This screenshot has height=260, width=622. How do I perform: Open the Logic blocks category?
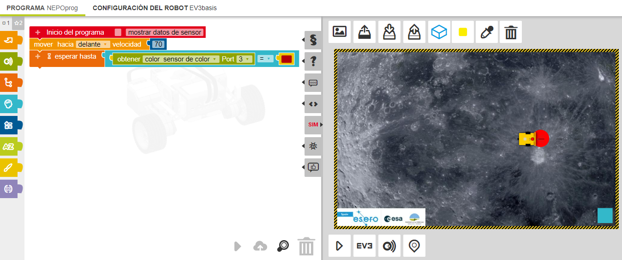10,104
